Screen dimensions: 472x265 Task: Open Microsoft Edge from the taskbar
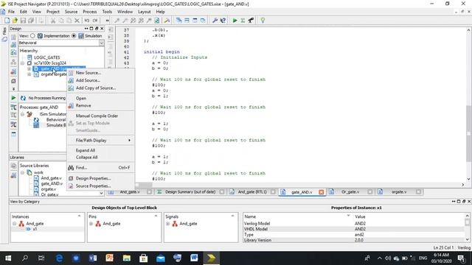click(x=59, y=258)
